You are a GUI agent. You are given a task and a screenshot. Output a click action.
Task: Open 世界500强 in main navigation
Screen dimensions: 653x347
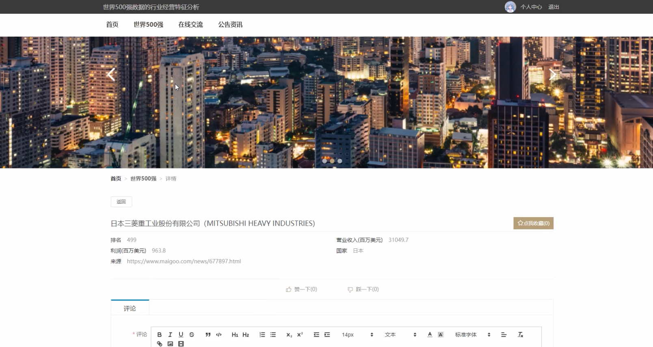click(x=148, y=25)
